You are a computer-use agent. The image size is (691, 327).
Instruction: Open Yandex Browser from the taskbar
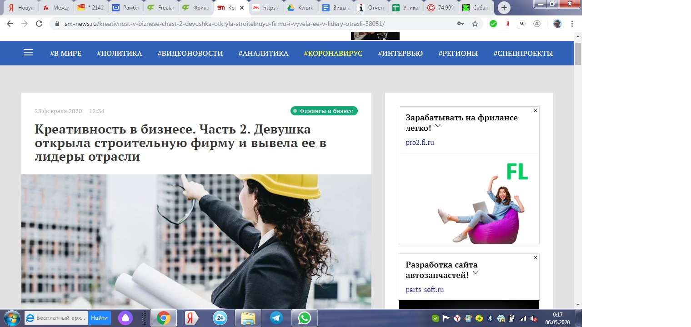[191, 318]
